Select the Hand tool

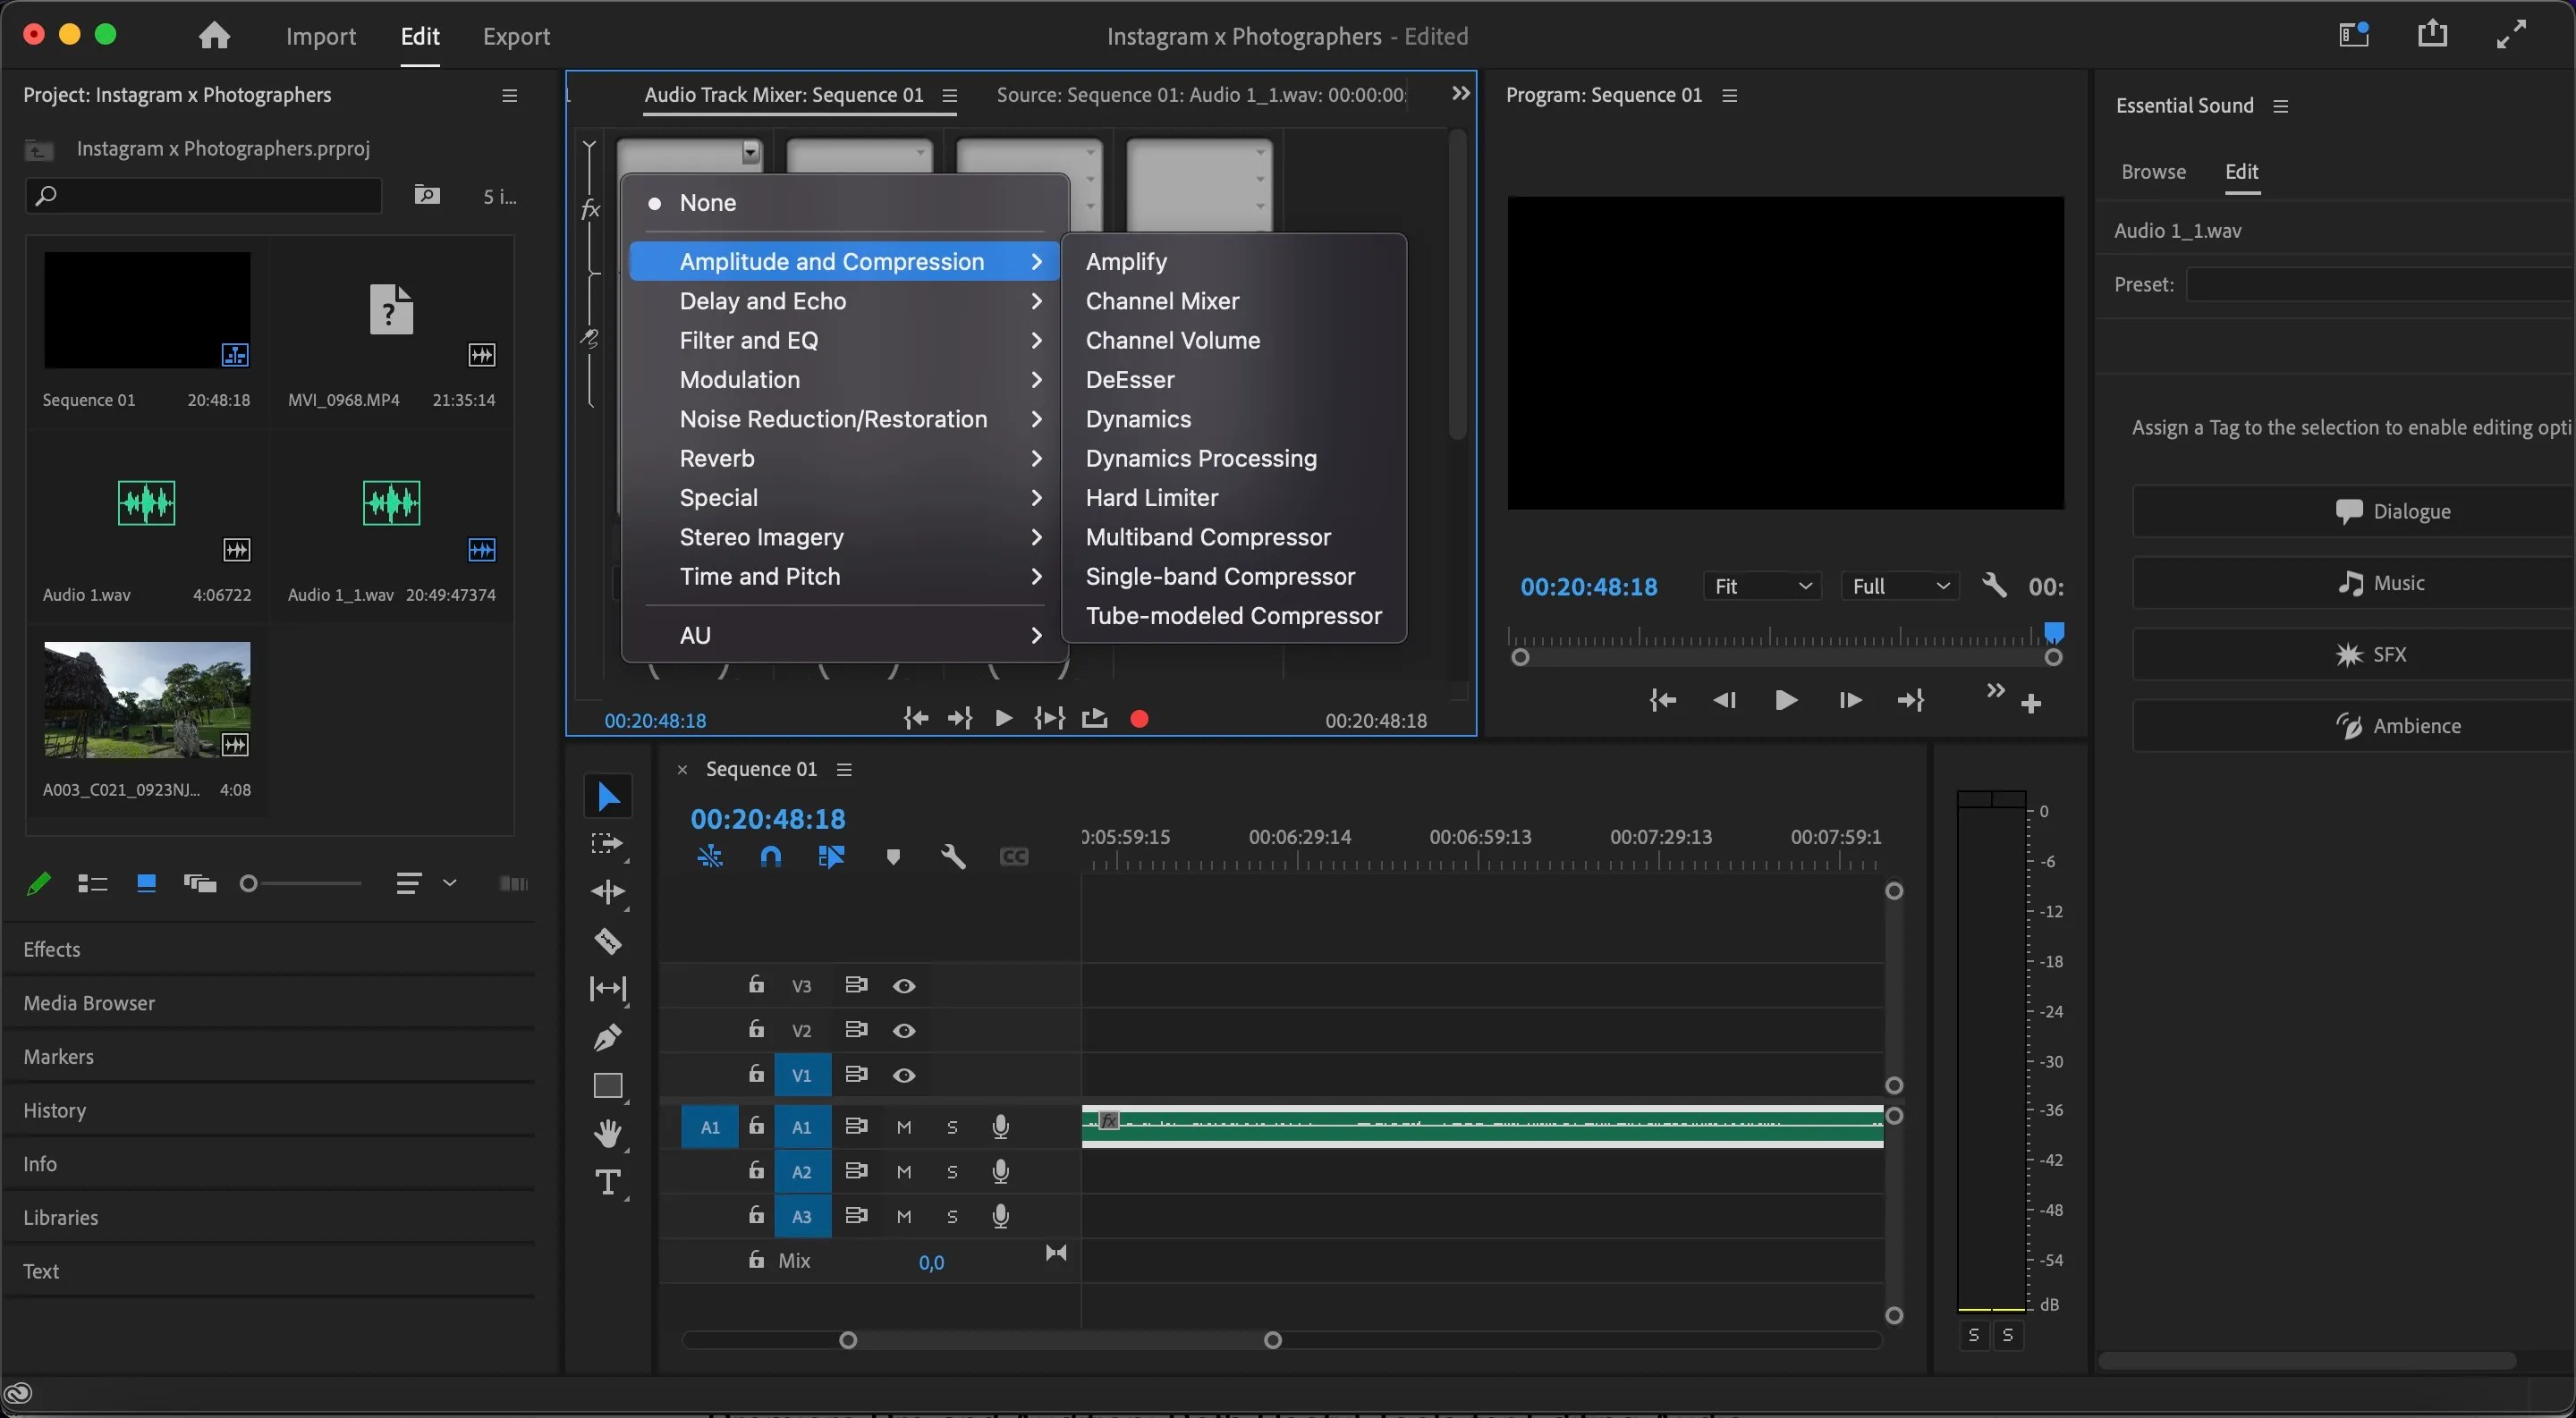click(607, 1133)
